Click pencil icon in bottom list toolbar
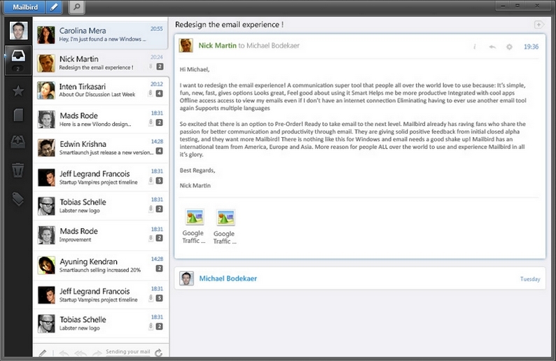556x361 pixels. 43,353
